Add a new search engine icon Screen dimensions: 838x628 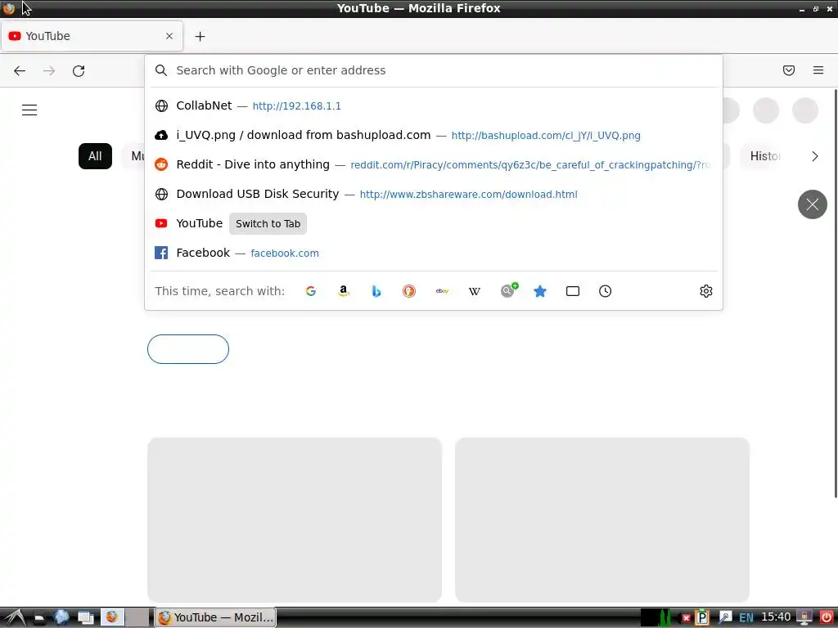(508, 290)
